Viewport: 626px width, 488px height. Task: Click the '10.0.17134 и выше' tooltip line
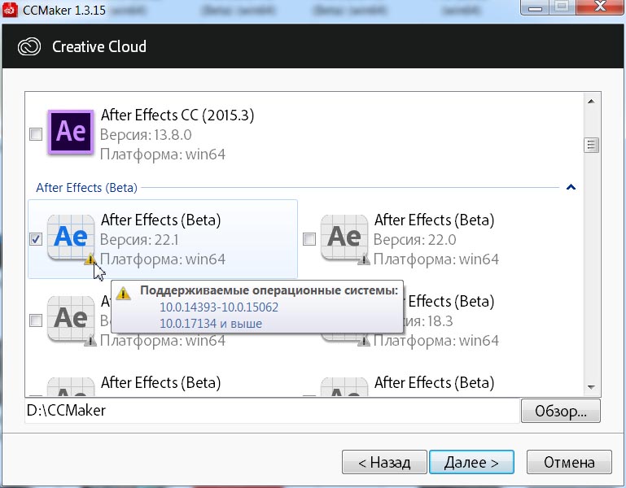click(211, 323)
